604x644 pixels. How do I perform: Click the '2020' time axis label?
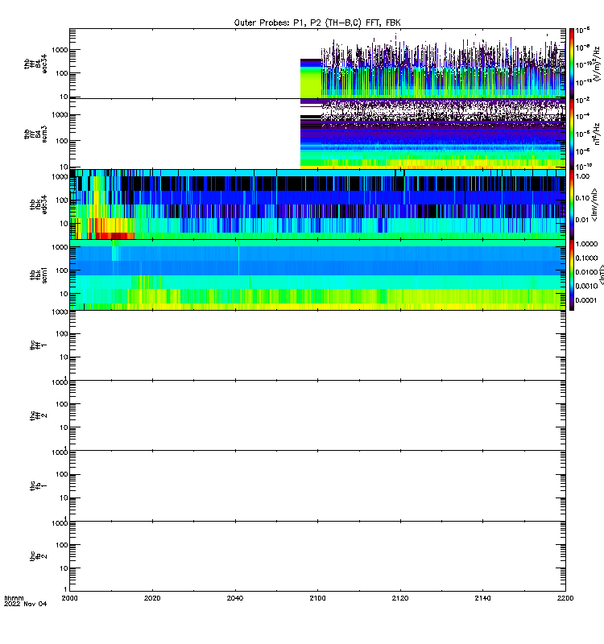click(x=152, y=598)
